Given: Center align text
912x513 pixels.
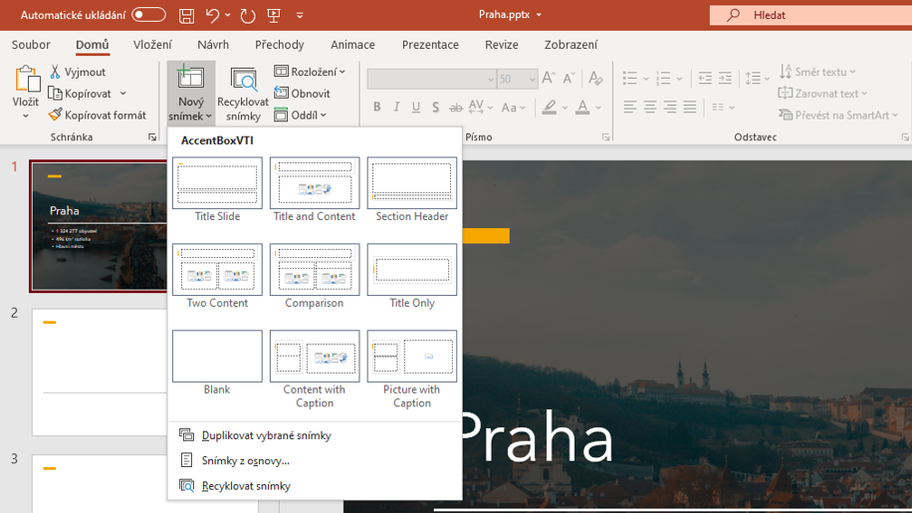Looking at the screenshot, I should 650,107.
